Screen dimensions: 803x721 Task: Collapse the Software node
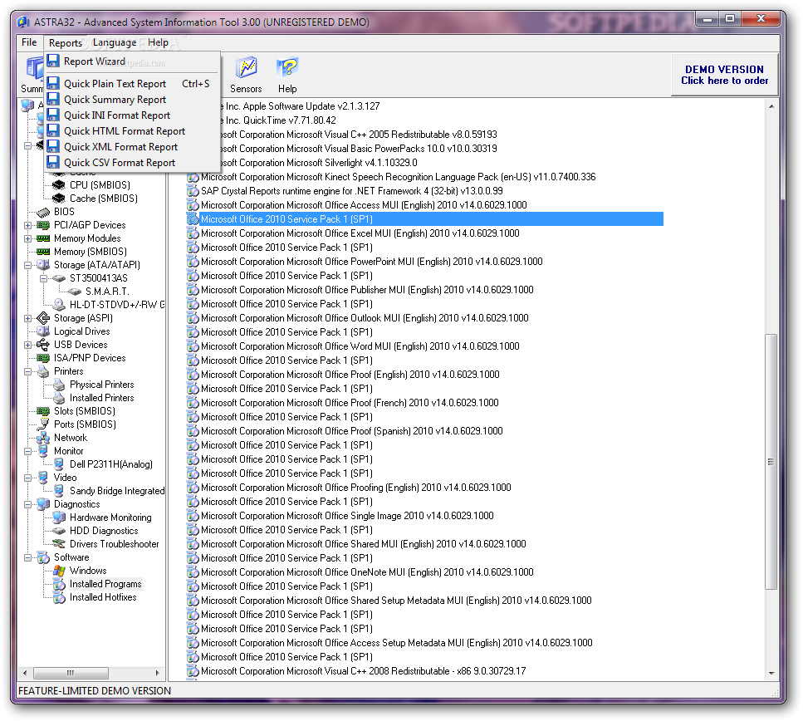27,557
